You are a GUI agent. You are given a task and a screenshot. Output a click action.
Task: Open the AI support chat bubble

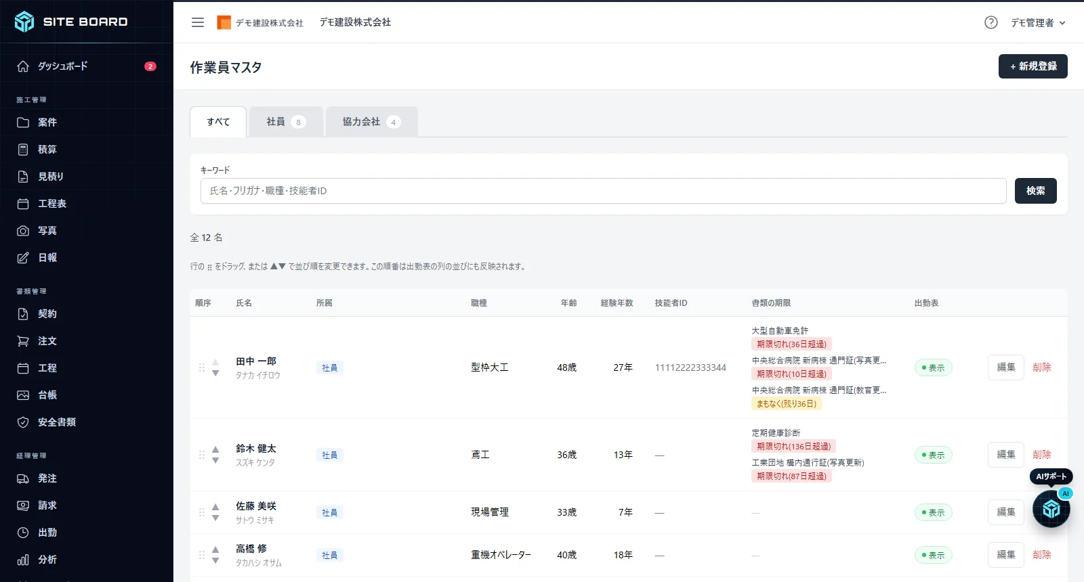coord(1051,508)
